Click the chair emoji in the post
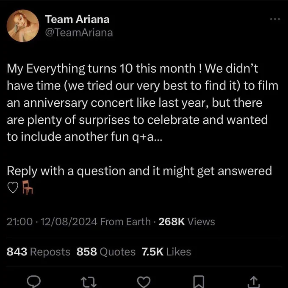This screenshot has height=288, width=288. point(28,188)
